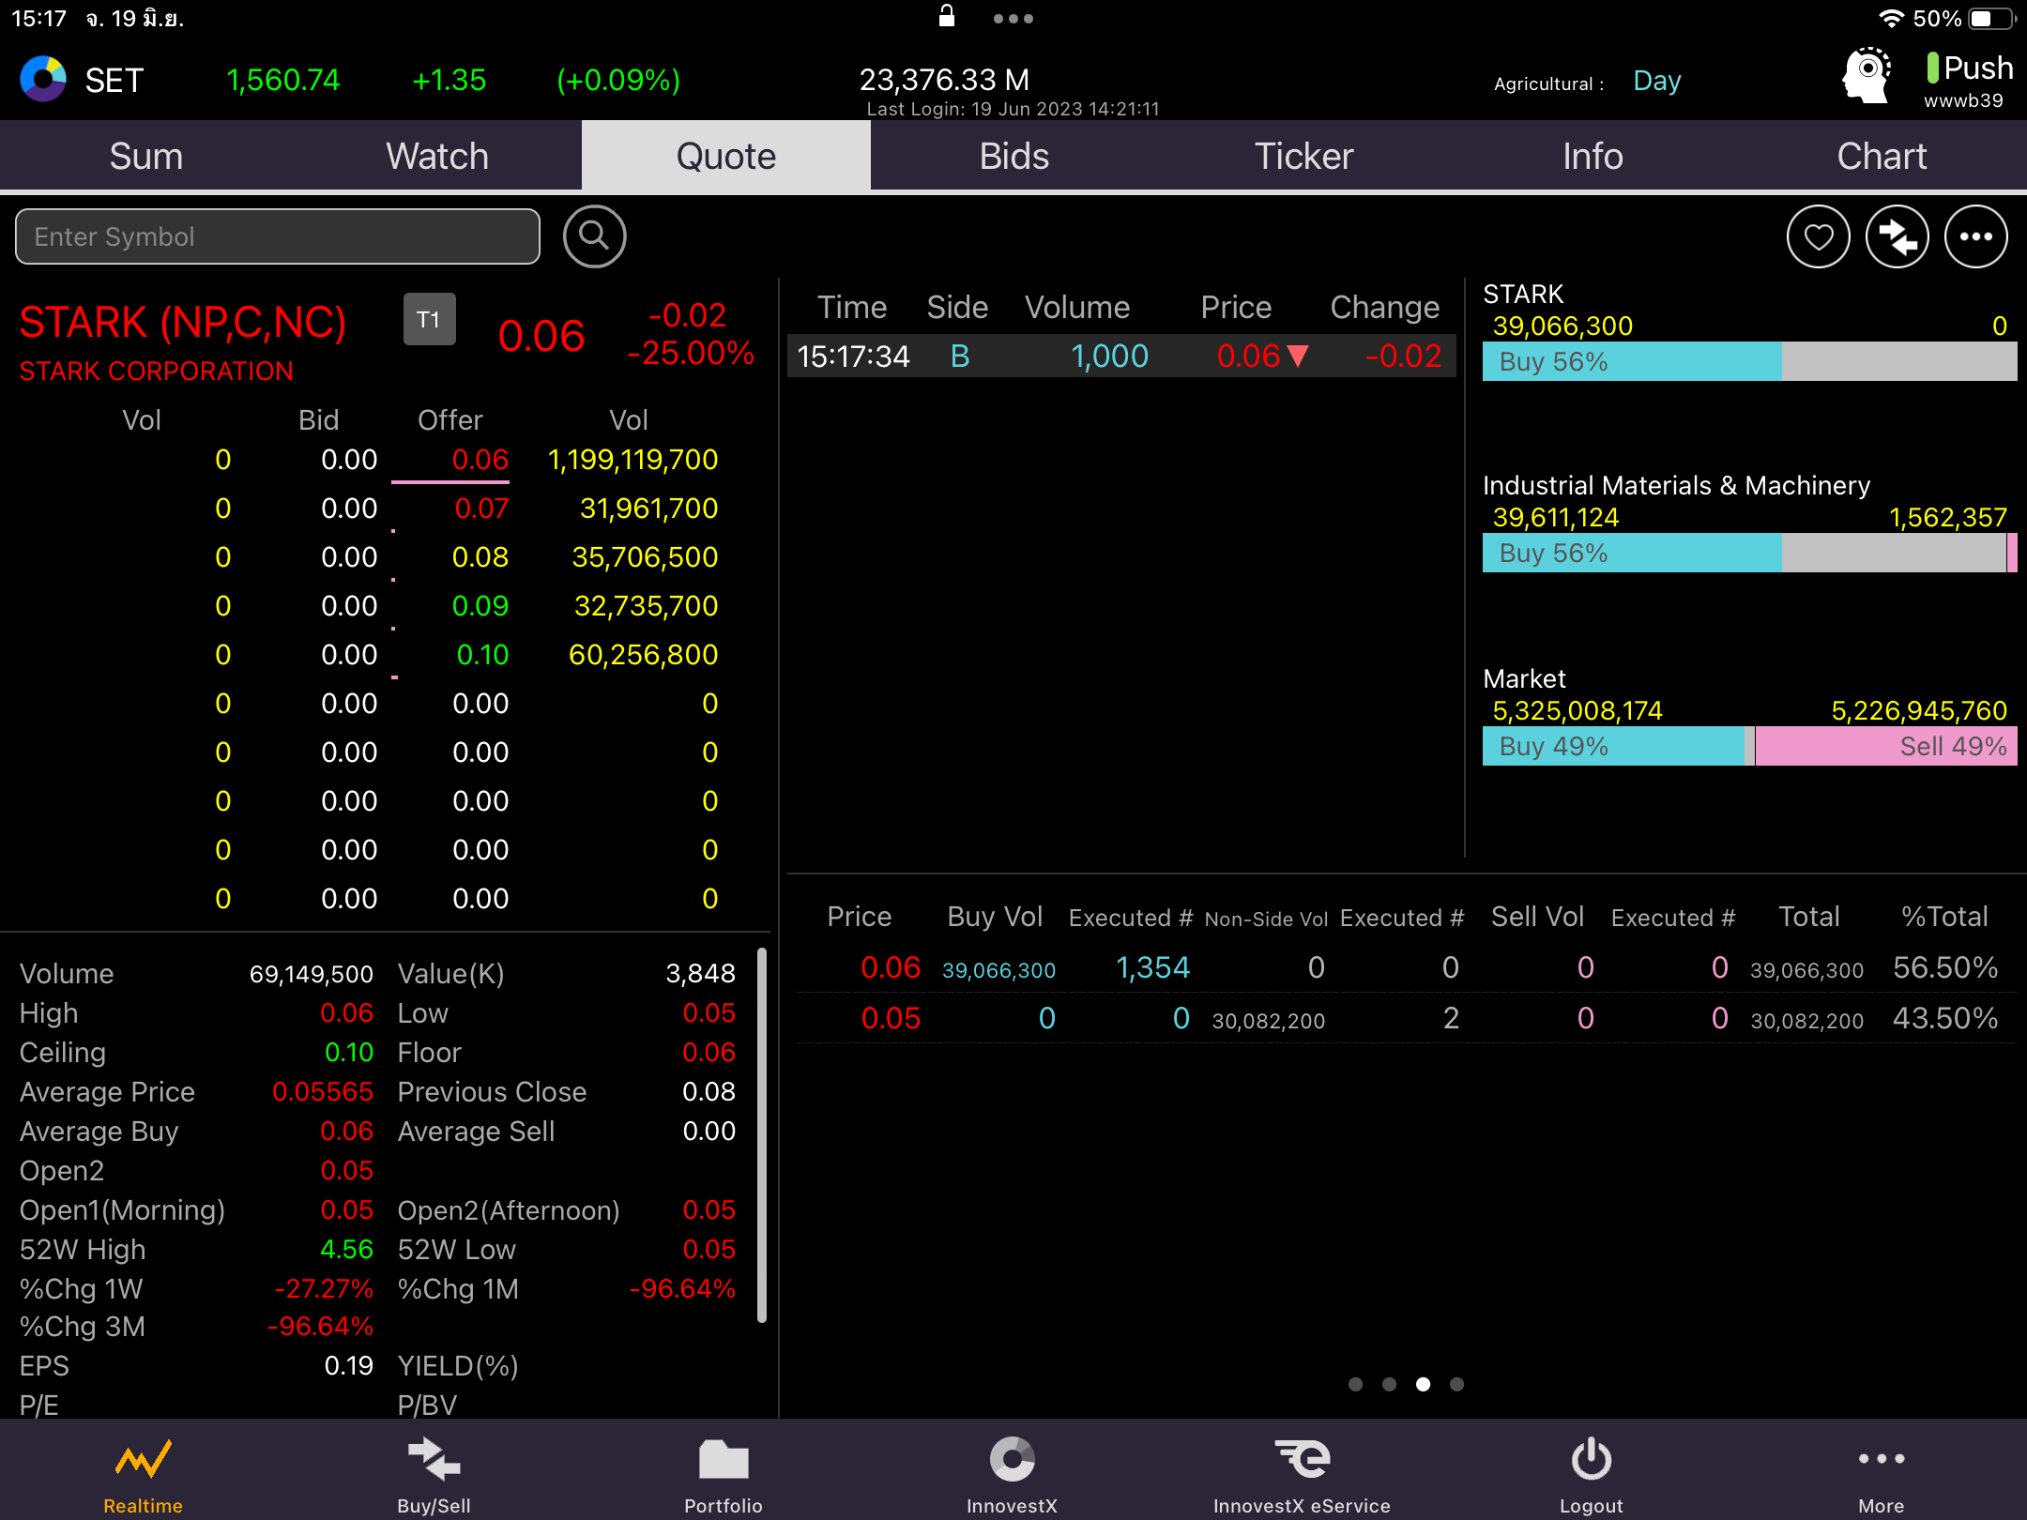Tap the stock details scrollbar
This screenshot has height=1520, width=2027.
[762, 1135]
